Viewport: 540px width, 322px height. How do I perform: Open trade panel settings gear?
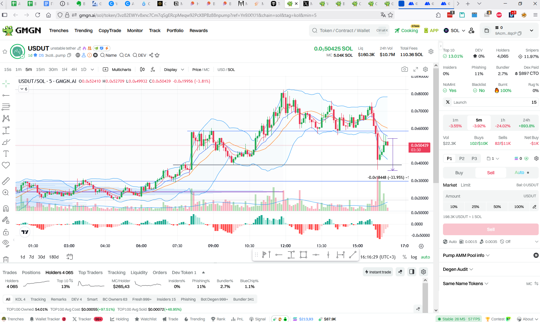(x=536, y=158)
